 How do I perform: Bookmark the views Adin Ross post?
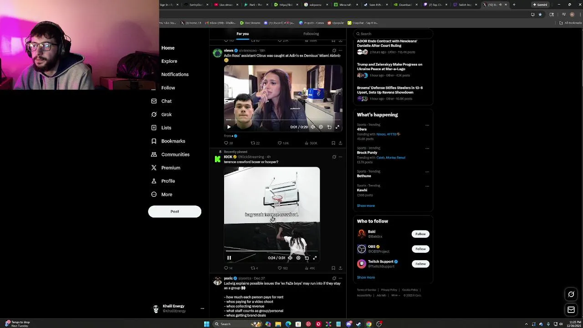click(333, 143)
